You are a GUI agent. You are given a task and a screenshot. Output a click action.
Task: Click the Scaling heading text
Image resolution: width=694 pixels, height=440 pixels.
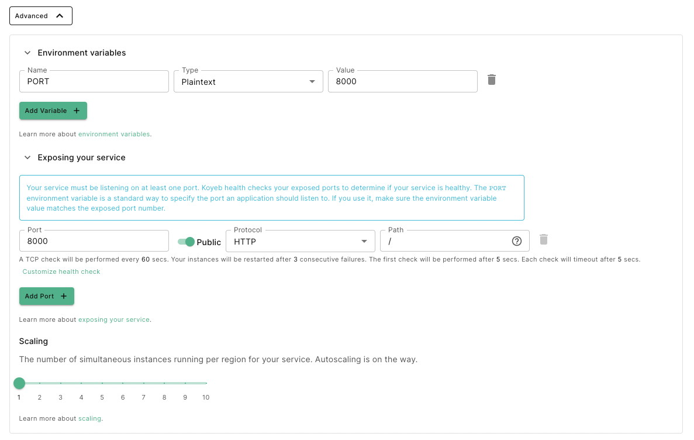33,341
